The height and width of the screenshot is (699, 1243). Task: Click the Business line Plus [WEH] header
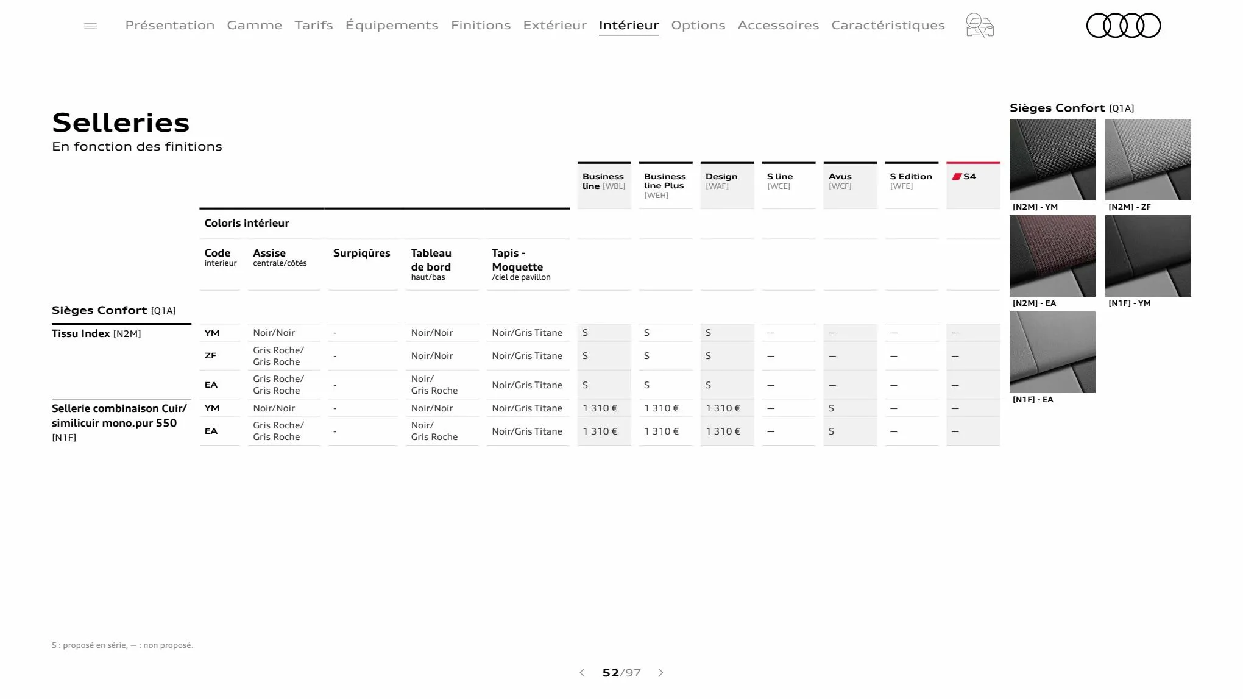pos(665,185)
